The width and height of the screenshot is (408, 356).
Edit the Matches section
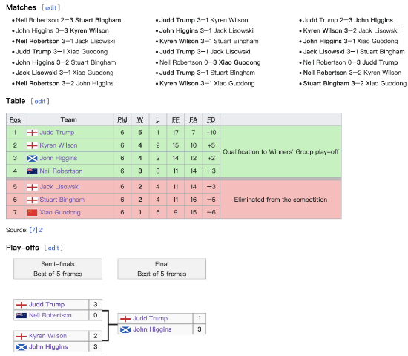(x=50, y=8)
